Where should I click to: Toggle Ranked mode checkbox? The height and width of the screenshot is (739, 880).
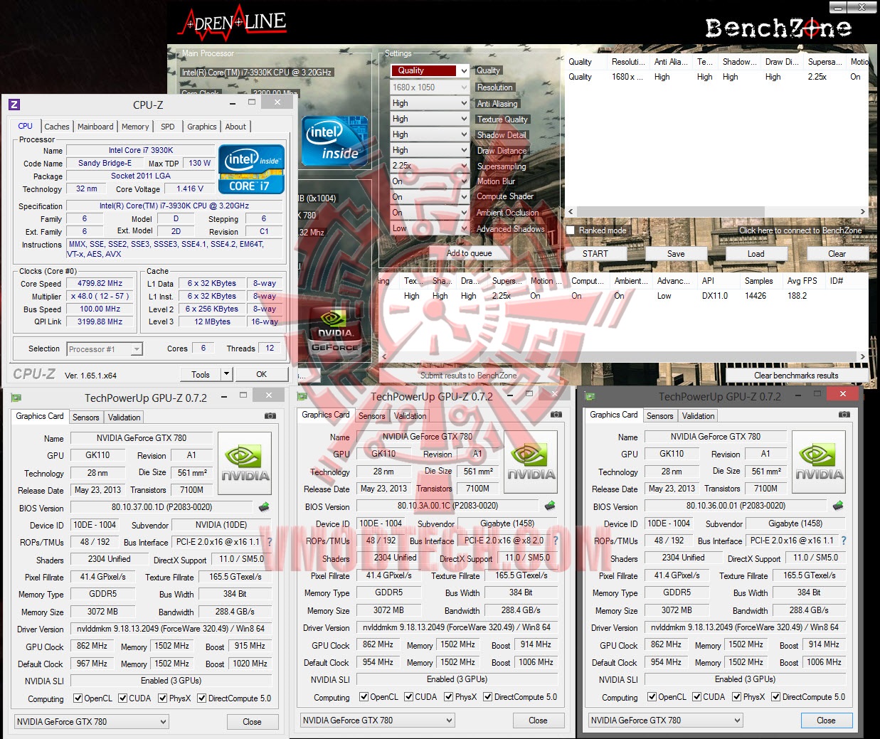point(570,230)
